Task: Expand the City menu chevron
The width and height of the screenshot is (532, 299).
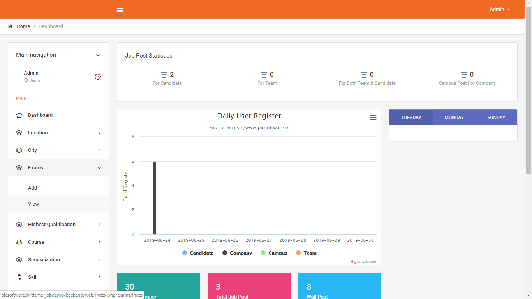Action: click(x=99, y=150)
